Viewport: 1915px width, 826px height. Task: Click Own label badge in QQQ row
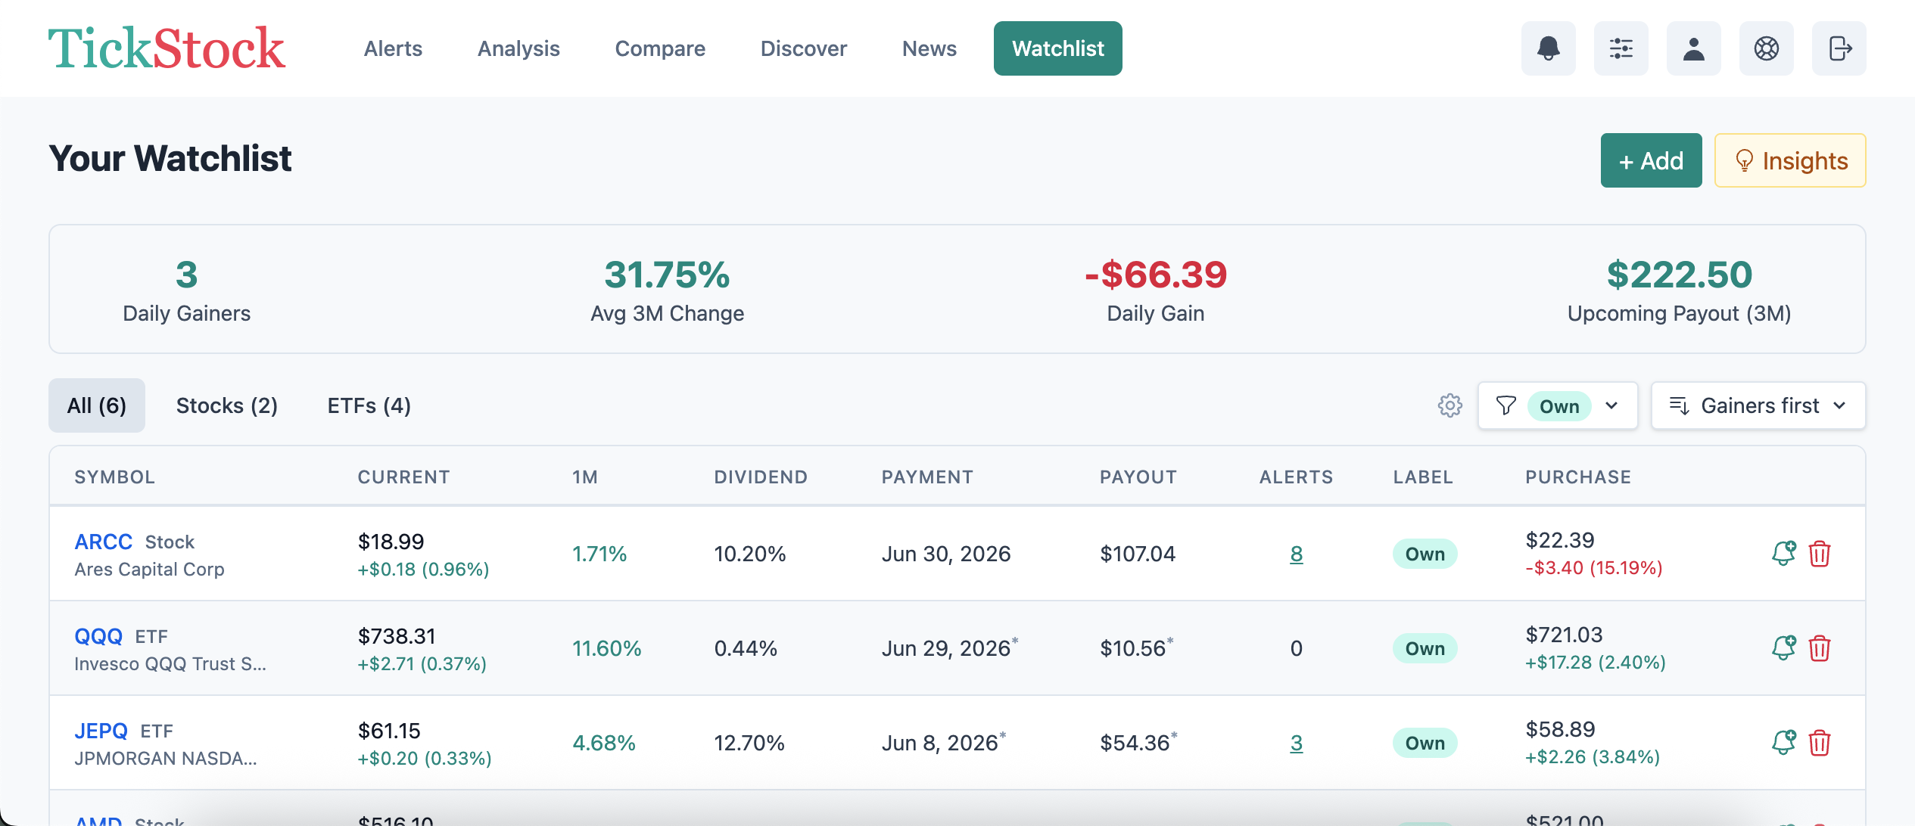click(1425, 648)
